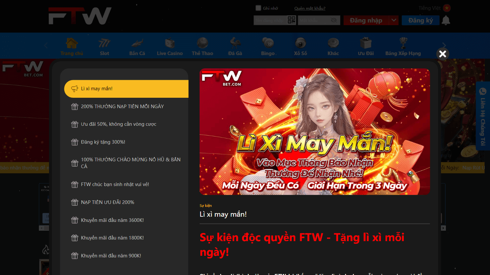The image size is (490, 275).
Task: Click the FTW logo in header
Action: click(80, 16)
